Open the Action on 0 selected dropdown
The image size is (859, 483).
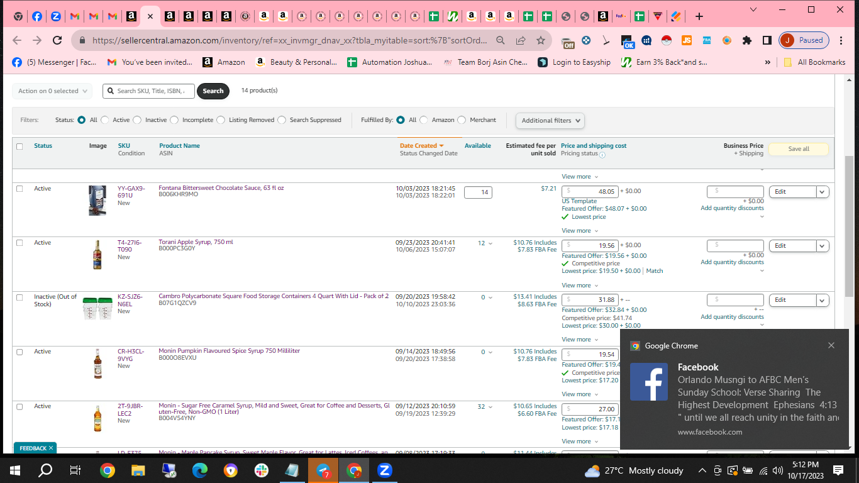click(52, 91)
